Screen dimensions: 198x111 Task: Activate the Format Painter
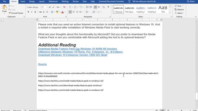(16, 13)
